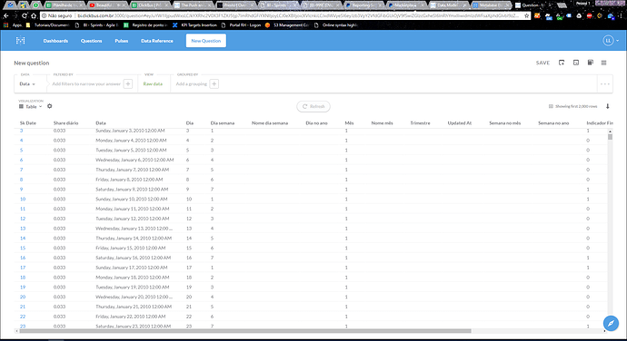The image size is (627, 341).
Task: Click the Data column header
Action: pos(100,123)
